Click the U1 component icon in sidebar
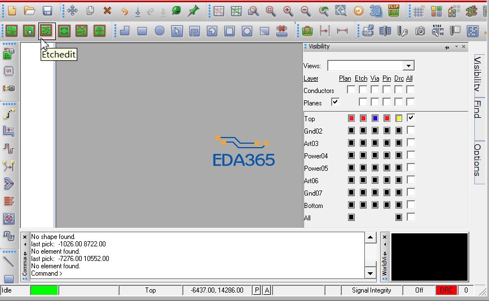This screenshot has width=489, height=301. (8, 70)
